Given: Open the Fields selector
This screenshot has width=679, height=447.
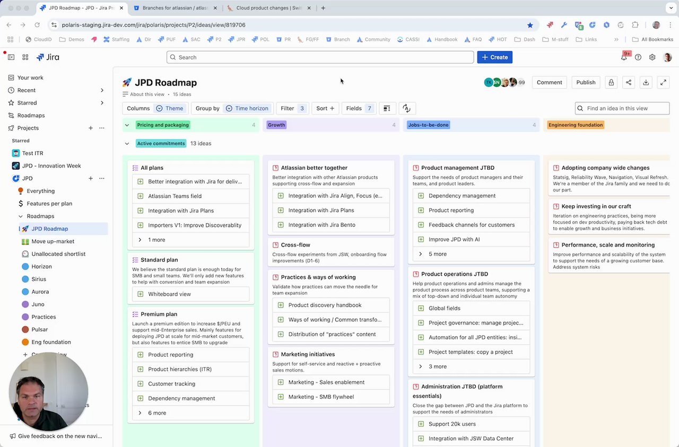Looking at the screenshot, I should [359, 108].
